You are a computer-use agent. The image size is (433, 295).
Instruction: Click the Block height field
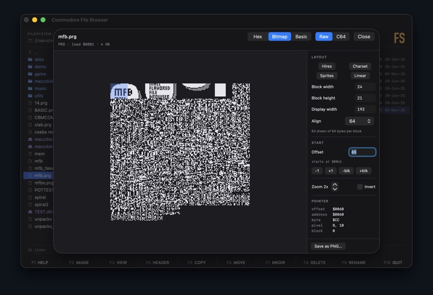(x=364, y=98)
